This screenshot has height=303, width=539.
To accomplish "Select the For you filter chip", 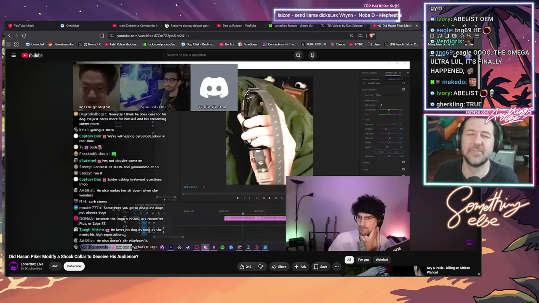I will click(363, 260).
